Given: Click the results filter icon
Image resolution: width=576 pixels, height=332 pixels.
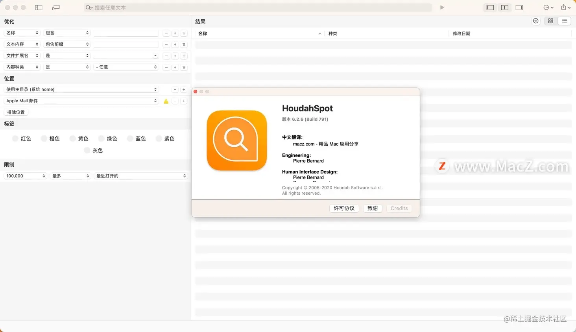Looking at the screenshot, I should point(536,21).
